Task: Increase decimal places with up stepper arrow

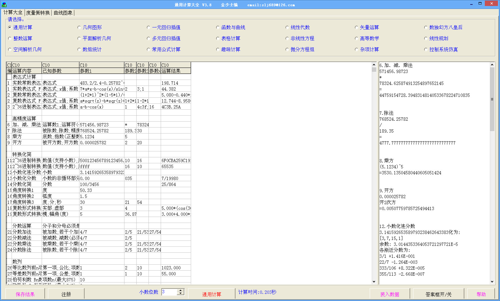Action: click(180, 290)
